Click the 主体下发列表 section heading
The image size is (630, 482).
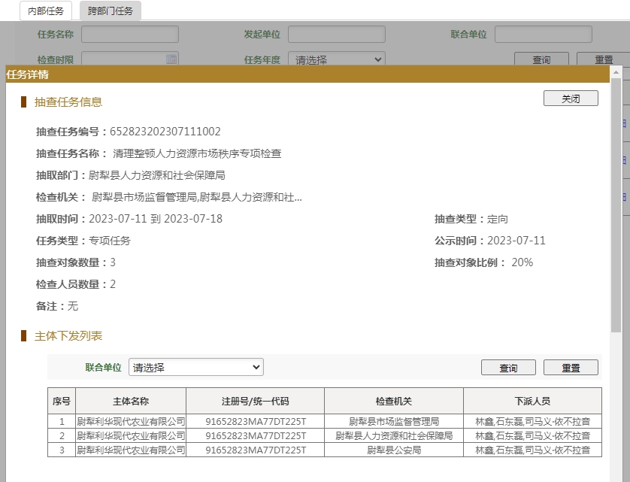coord(68,335)
